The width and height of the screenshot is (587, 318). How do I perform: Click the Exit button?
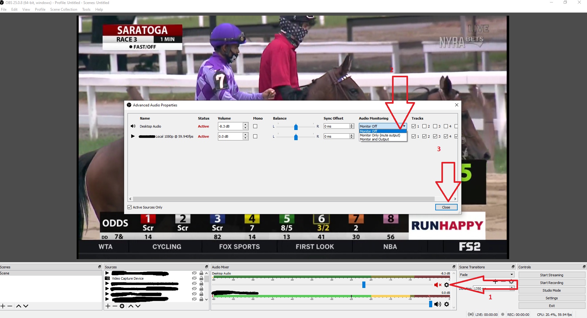click(x=552, y=306)
